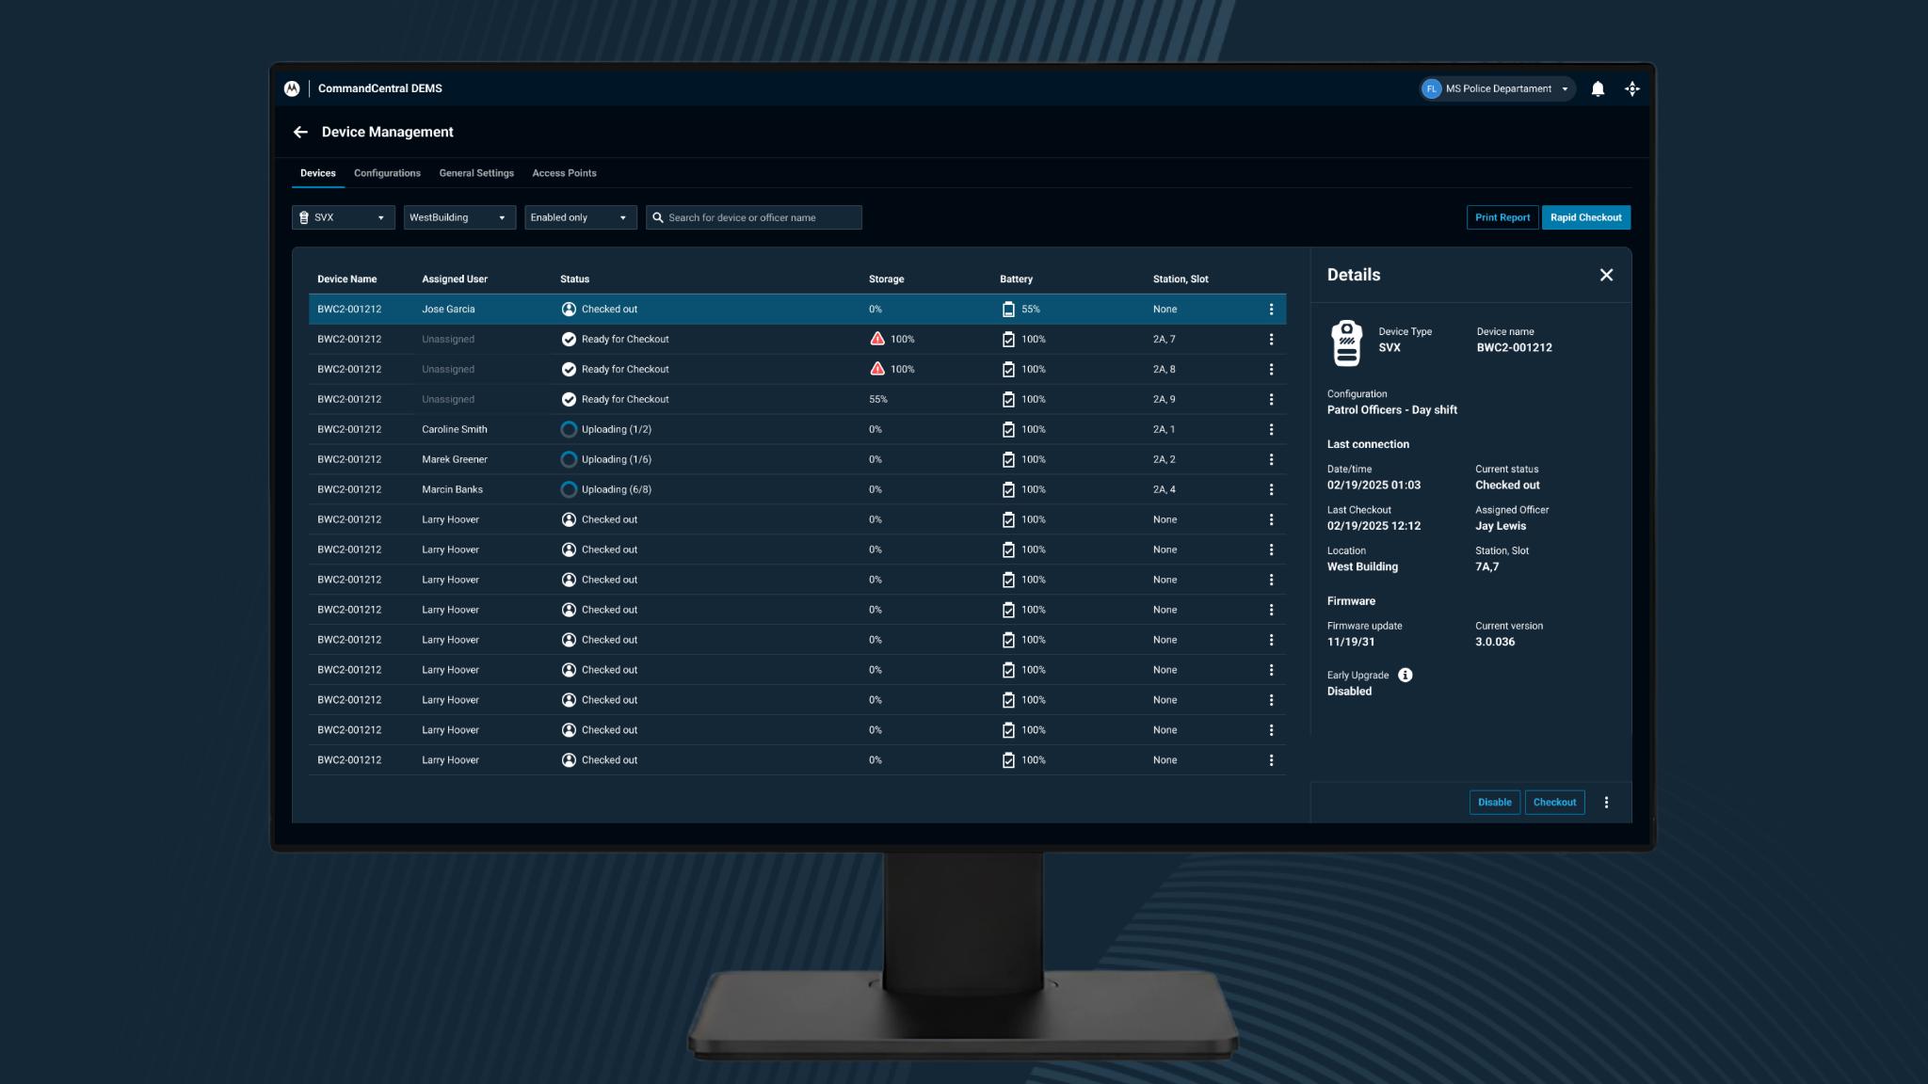Open the WestBuilding location dropdown
Screen dimensions: 1928x1084
coord(459,218)
